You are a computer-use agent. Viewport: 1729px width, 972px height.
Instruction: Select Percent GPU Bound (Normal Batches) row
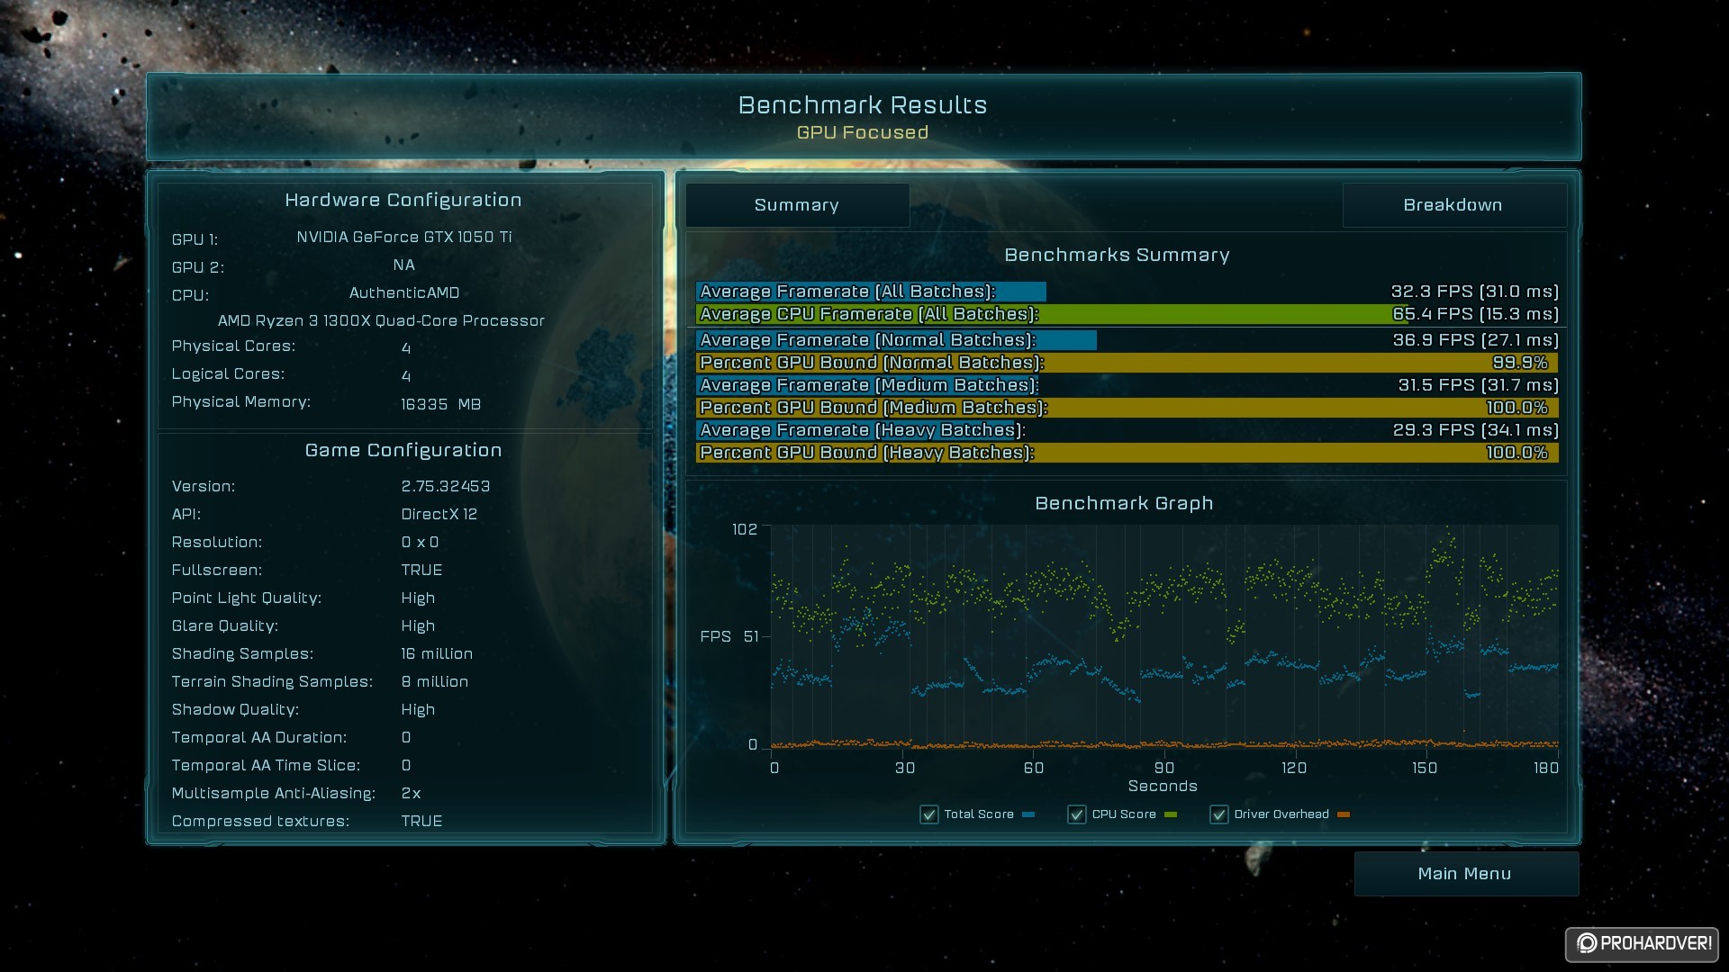(1127, 363)
